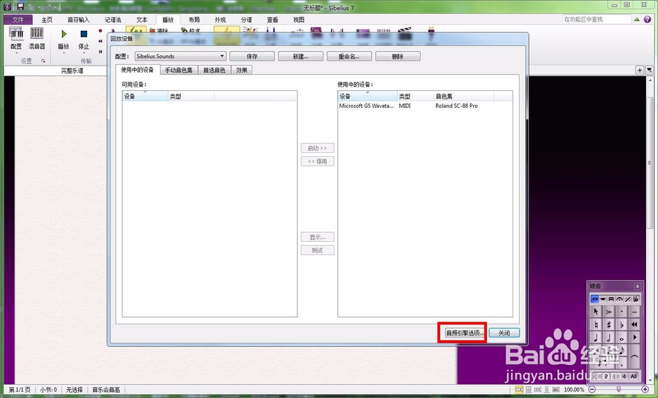
Task: Click zoom slider thumb in status bar
Action: [x=618, y=389]
